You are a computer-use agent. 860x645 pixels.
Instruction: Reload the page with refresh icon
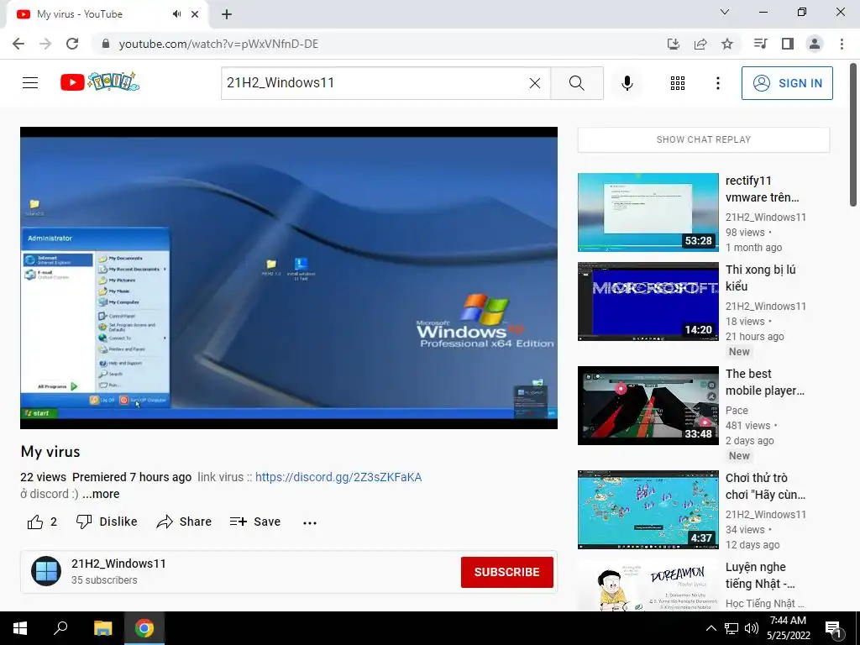(x=72, y=44)
